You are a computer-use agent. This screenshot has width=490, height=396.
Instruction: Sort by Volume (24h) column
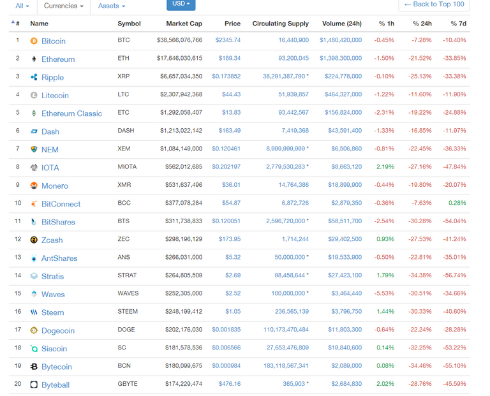point(341,24)
